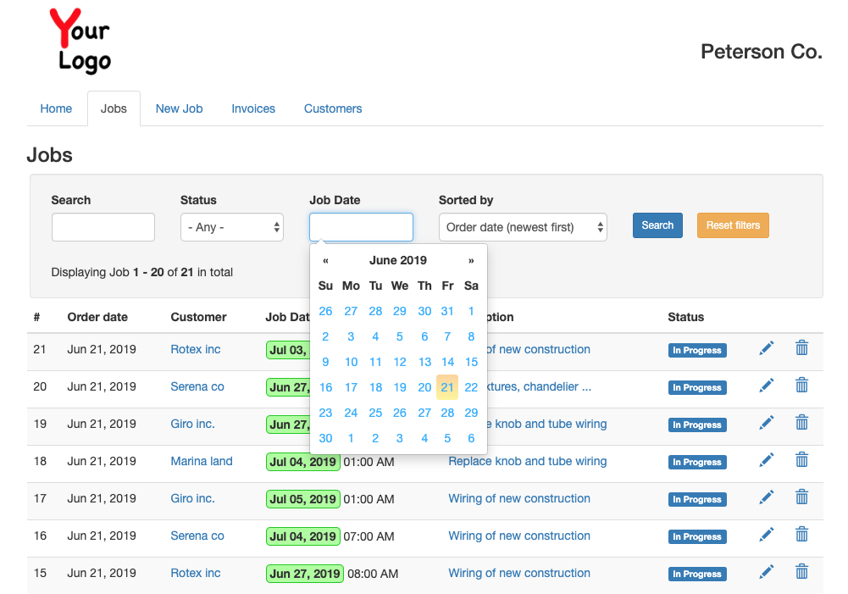Open the New Job tab
This screenshot has height=594, width=848.
(x=179, y=108)
